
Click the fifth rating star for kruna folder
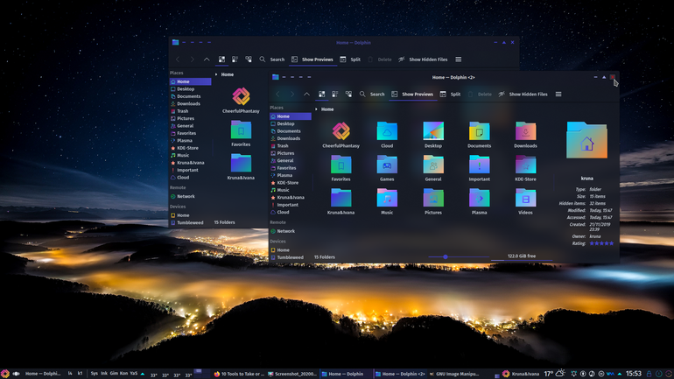coord(611,243)
